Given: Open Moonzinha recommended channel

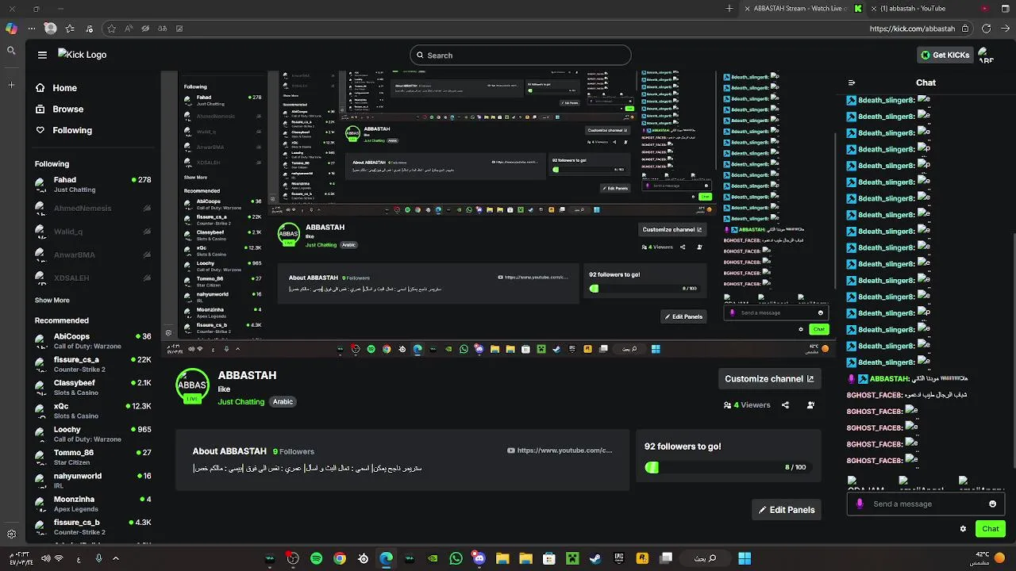Looking at the screenshot, I should pos(93,504).
